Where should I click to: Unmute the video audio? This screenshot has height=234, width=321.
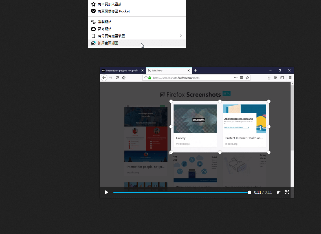[x=278, y=192]
